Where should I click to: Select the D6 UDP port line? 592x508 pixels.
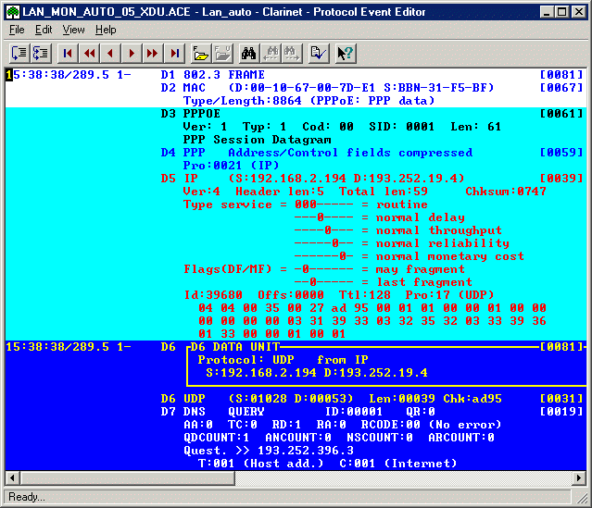(x=331, y=399)
